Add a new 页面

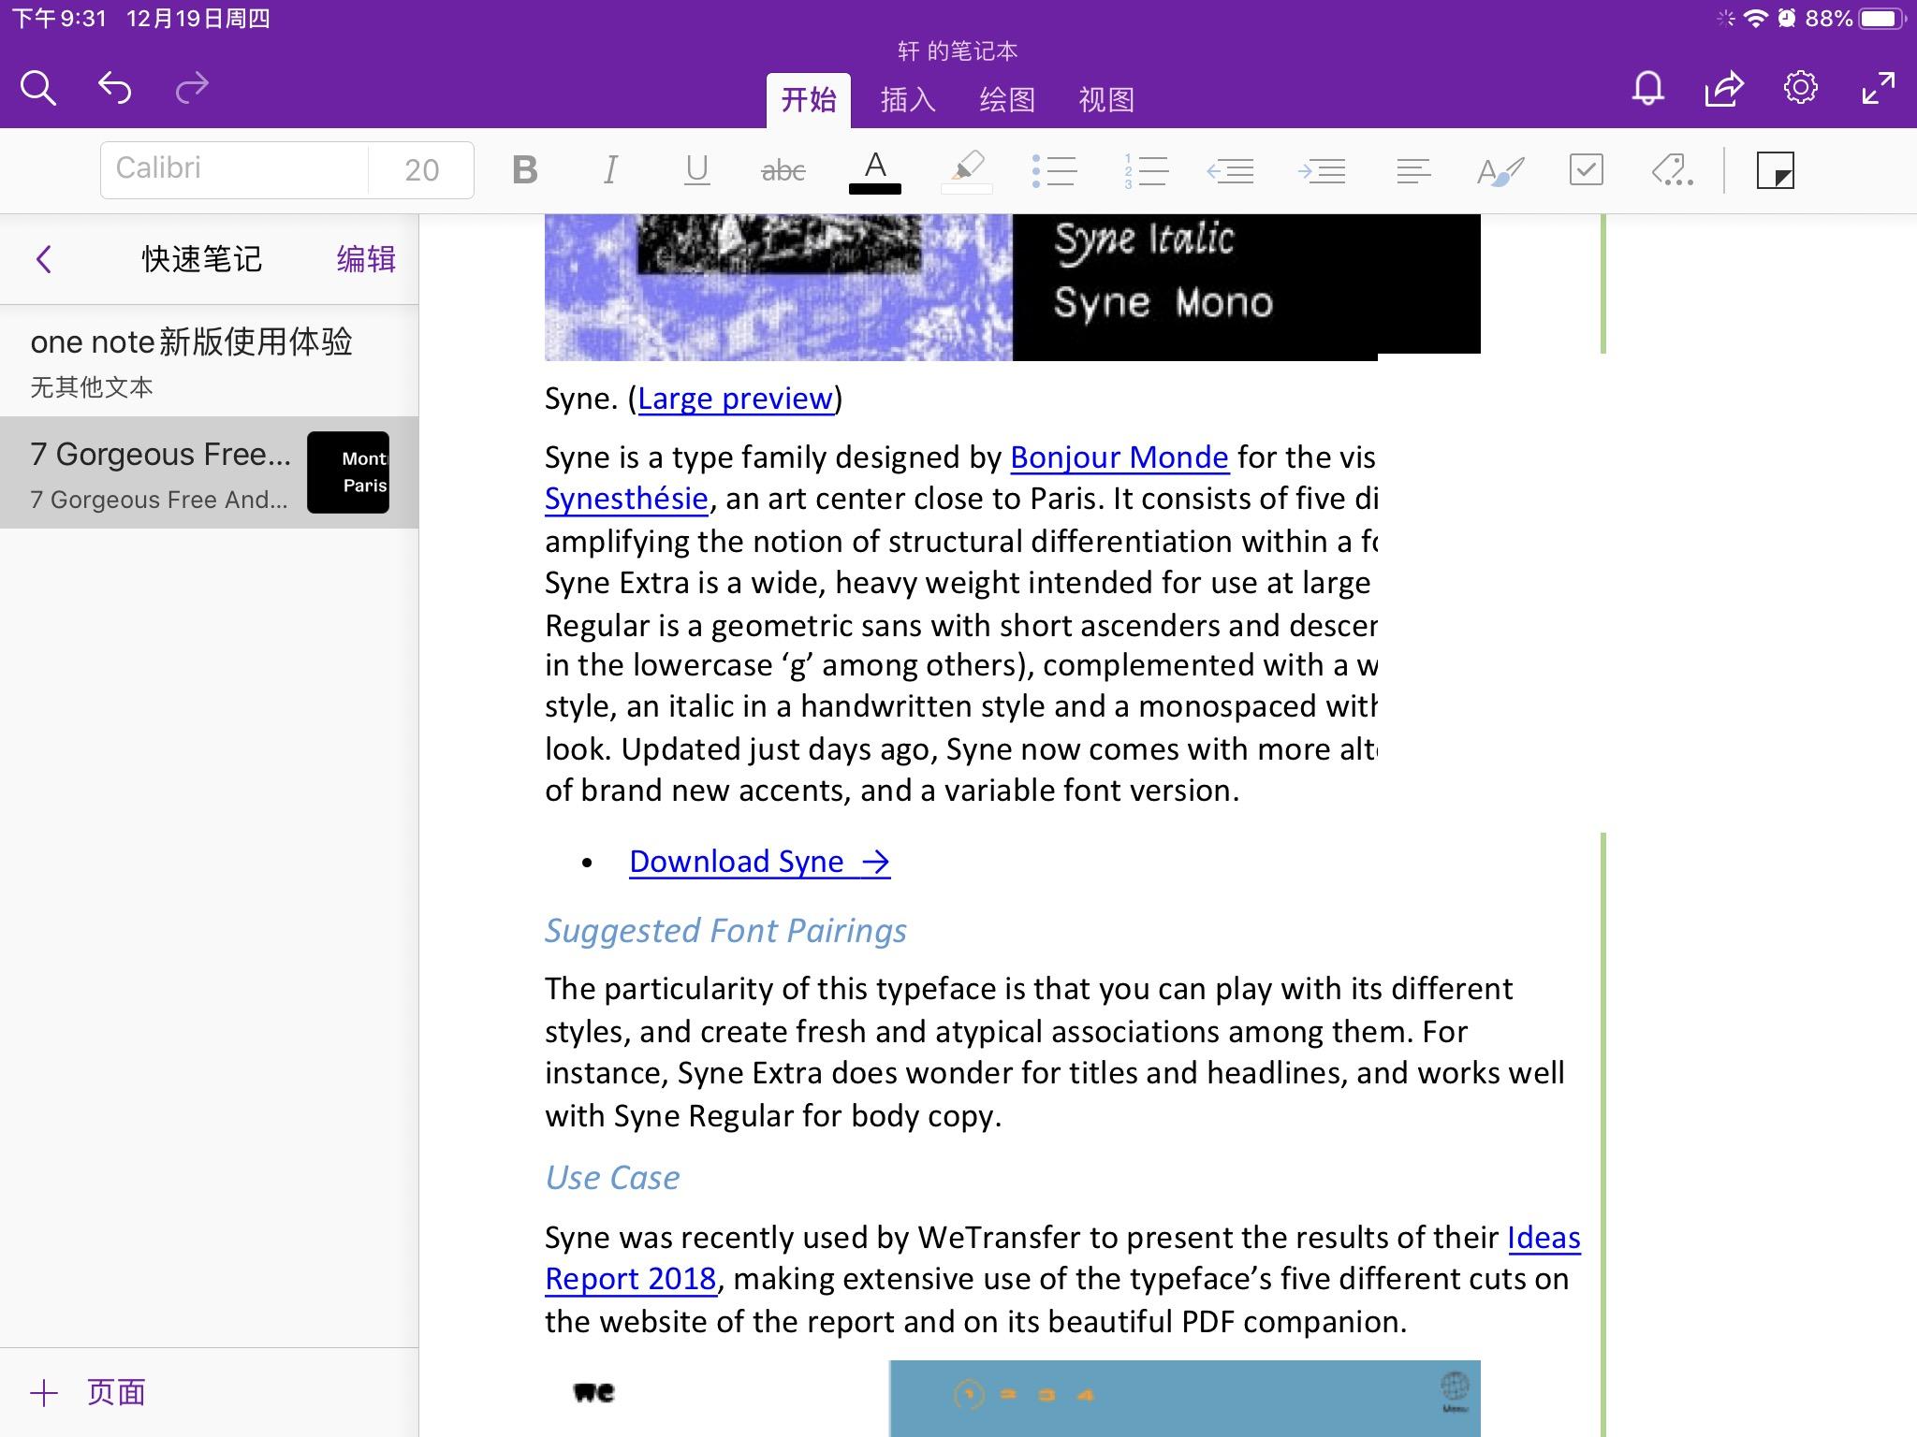88,1392
